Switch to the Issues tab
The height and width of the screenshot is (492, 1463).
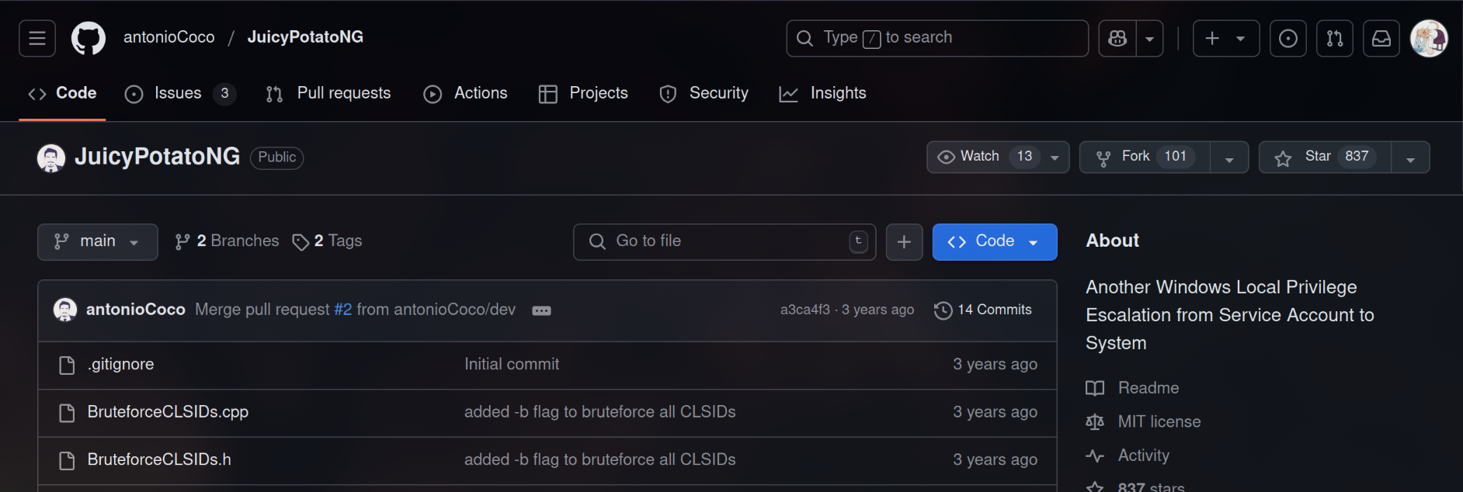click(x=179, y=93)
